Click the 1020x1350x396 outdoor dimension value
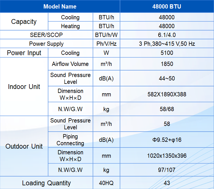214x189 pixels. pos(167,156)
